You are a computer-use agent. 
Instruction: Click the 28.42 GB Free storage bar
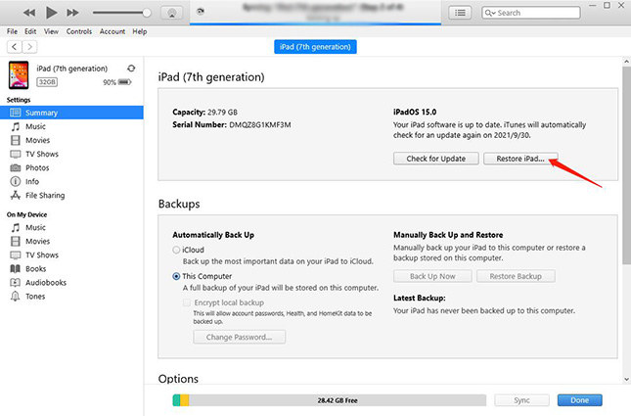[x=329, y=400]
